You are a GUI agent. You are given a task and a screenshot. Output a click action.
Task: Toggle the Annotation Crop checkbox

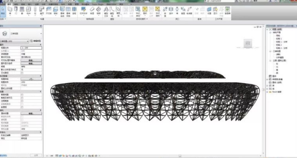point(22,101)
